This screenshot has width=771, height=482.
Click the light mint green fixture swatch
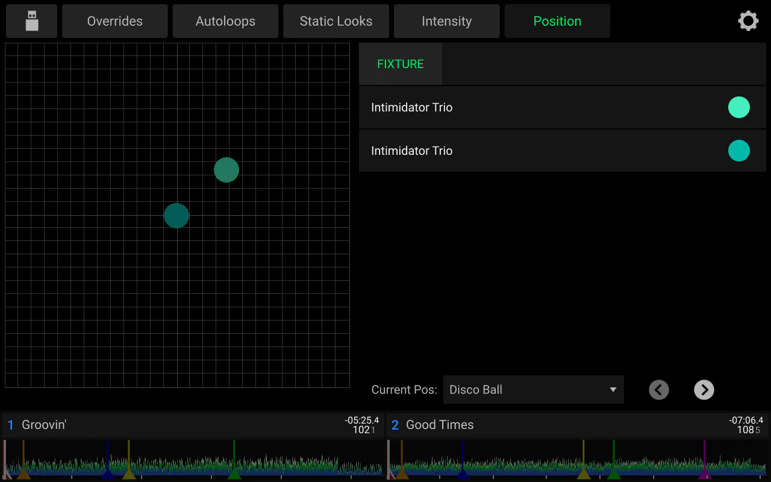[x=739, y=107]
